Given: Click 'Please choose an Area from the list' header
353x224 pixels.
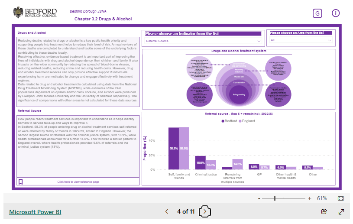Looking at the screenshot, I should (x=301, y=33).
